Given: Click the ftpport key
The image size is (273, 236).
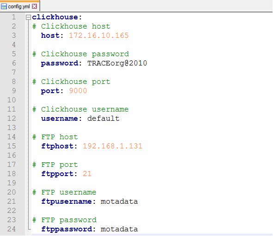Looking at the screenshot, I should [57, 174].
